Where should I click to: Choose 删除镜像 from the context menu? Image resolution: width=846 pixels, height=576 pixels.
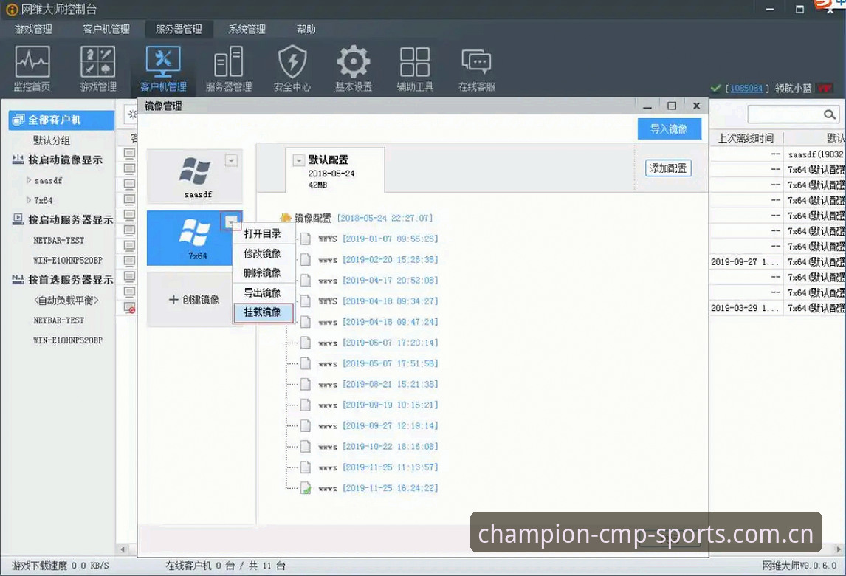pos(263,272)
